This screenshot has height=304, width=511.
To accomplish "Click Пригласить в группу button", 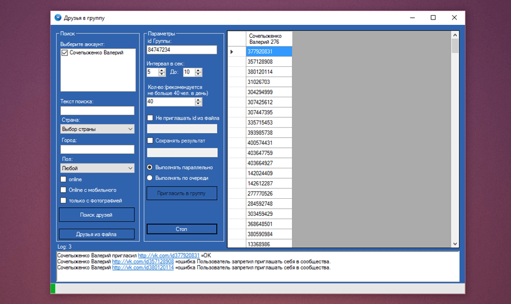I will click(x=181, y=193).
